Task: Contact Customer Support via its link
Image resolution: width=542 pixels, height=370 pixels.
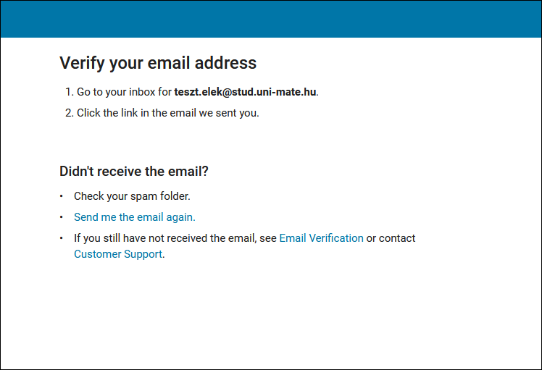Action: [x=118, y=254]
